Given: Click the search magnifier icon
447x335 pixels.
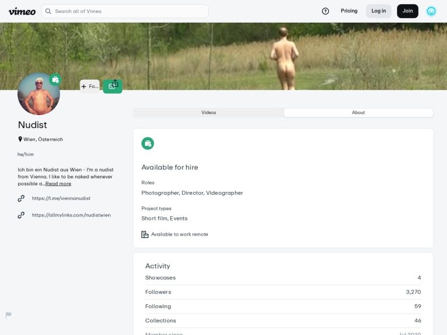Looking at the screenshot, I should pyautogui.click(x=48, y=11).
